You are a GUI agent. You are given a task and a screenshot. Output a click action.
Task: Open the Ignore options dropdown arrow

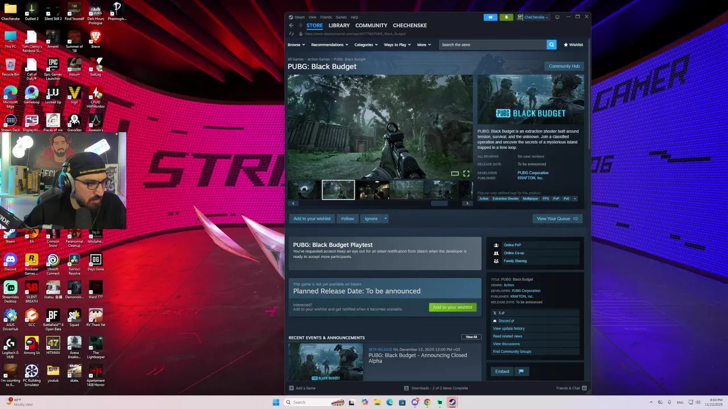385,219
